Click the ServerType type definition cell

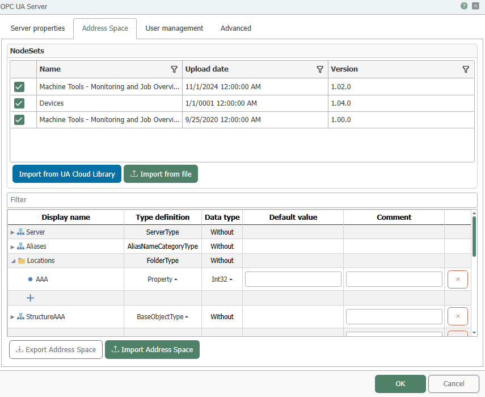pos(163,232)
